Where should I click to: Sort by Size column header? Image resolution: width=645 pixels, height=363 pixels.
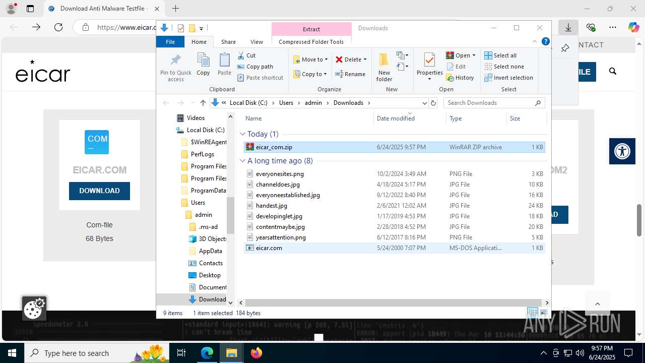(x=527, y=118)
